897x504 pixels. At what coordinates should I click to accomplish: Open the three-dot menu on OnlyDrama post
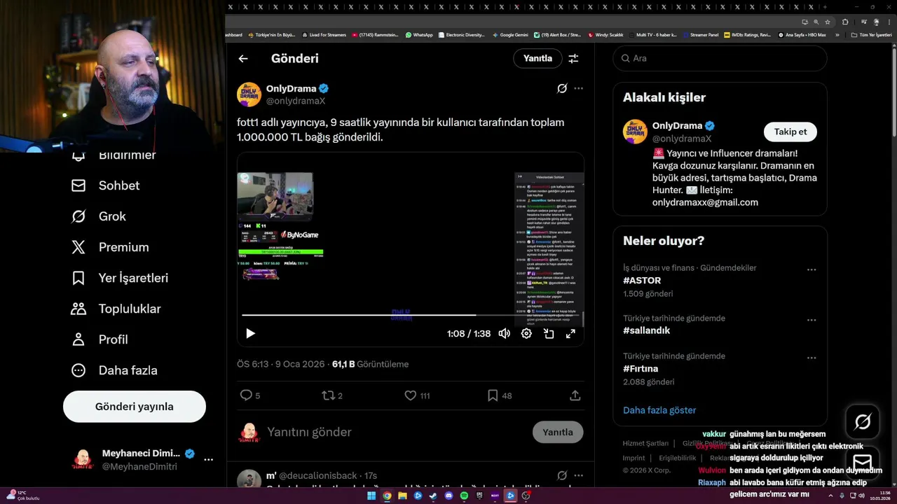click(578, 88)
